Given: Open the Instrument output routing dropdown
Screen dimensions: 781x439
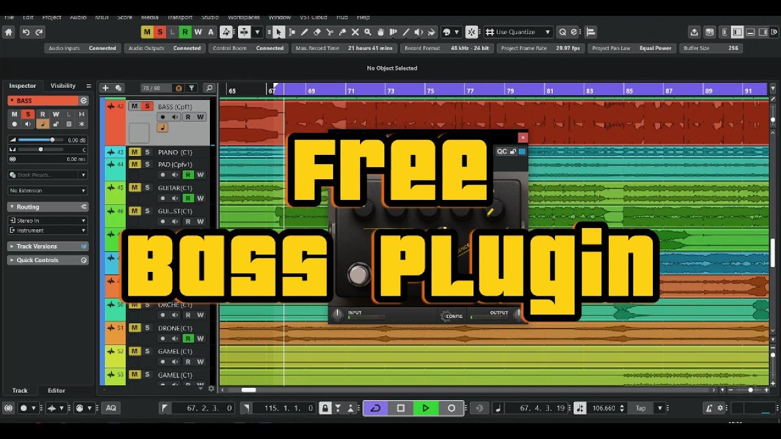Looking at the screenshot, I should pyautogui.click(x=48, y=230).
